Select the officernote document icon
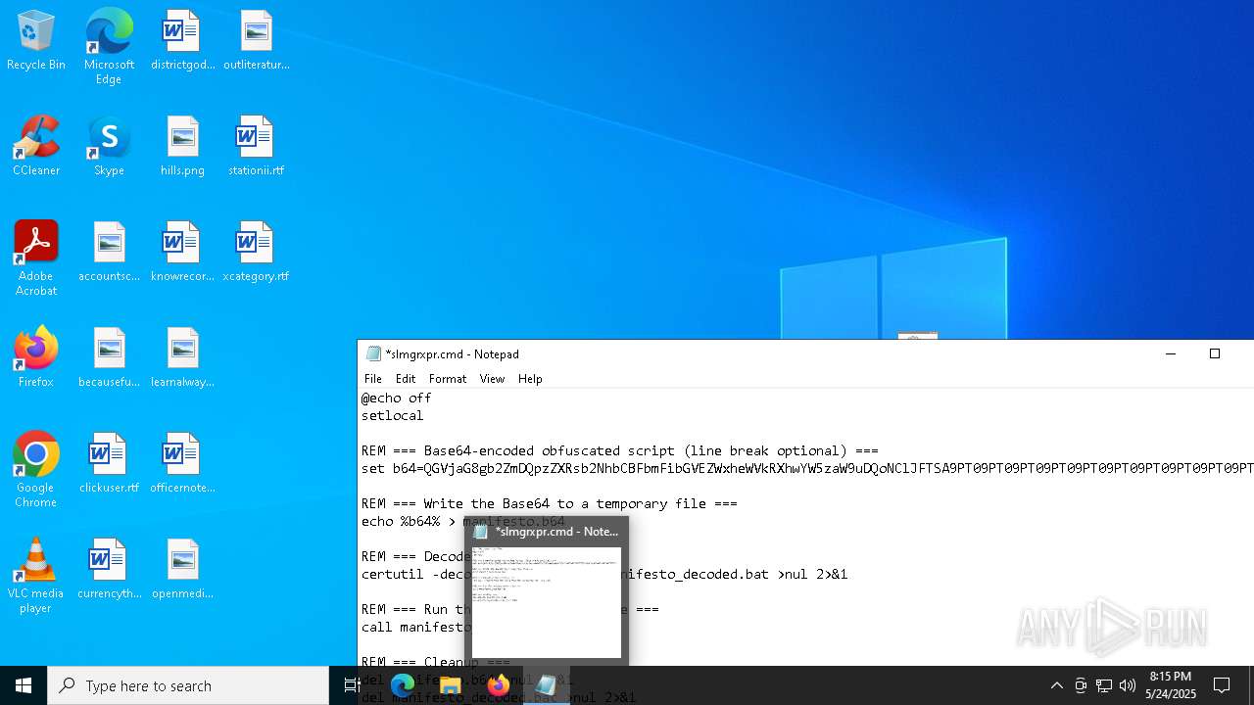Image resolution: width=1254 pixels, height=705 pixels. 182,463
